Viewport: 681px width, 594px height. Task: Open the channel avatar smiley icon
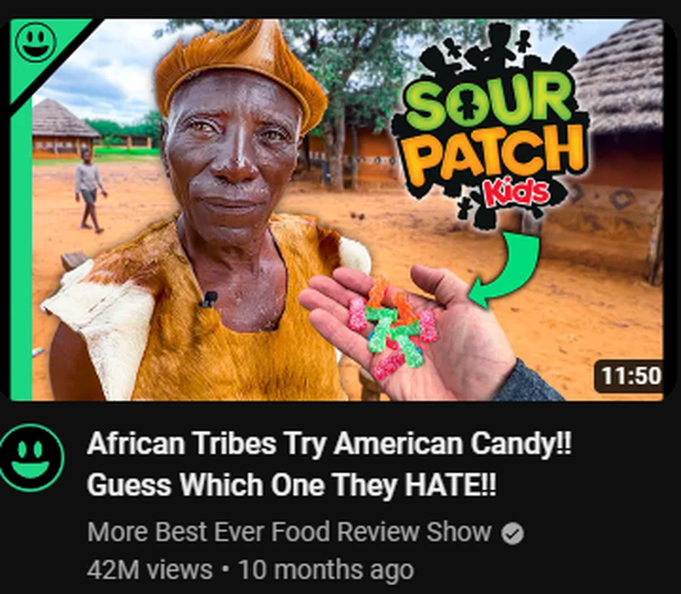32,458
